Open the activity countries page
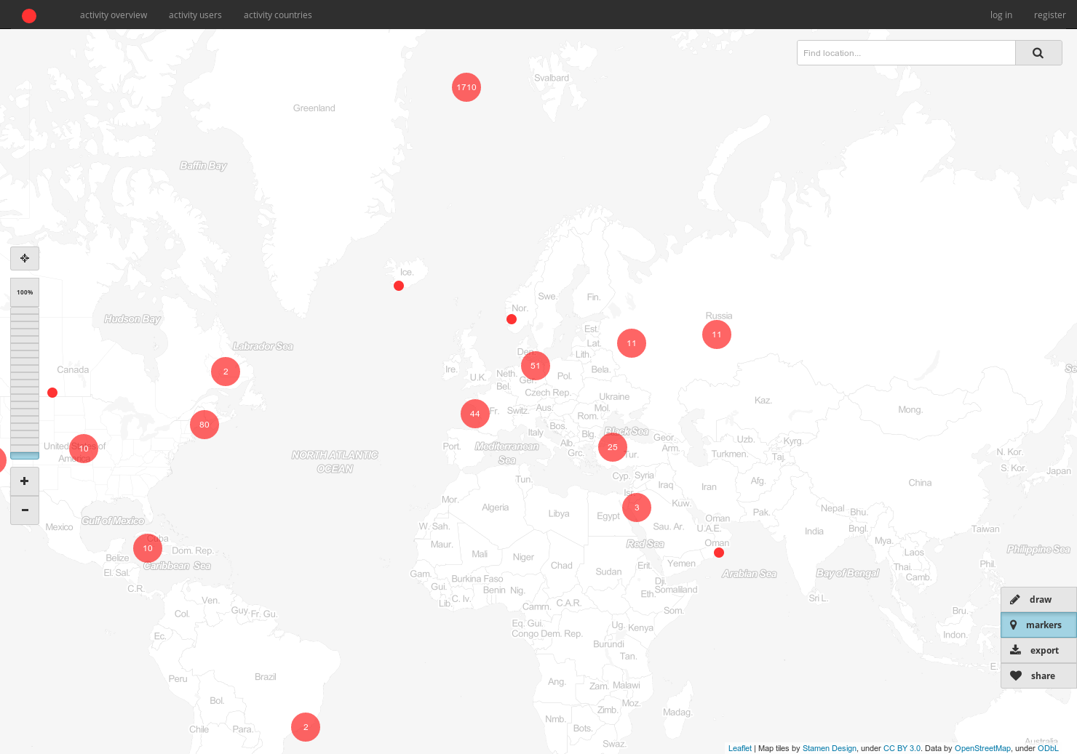The width and height of the screenshot is (1077, 754). pos(278,15)
